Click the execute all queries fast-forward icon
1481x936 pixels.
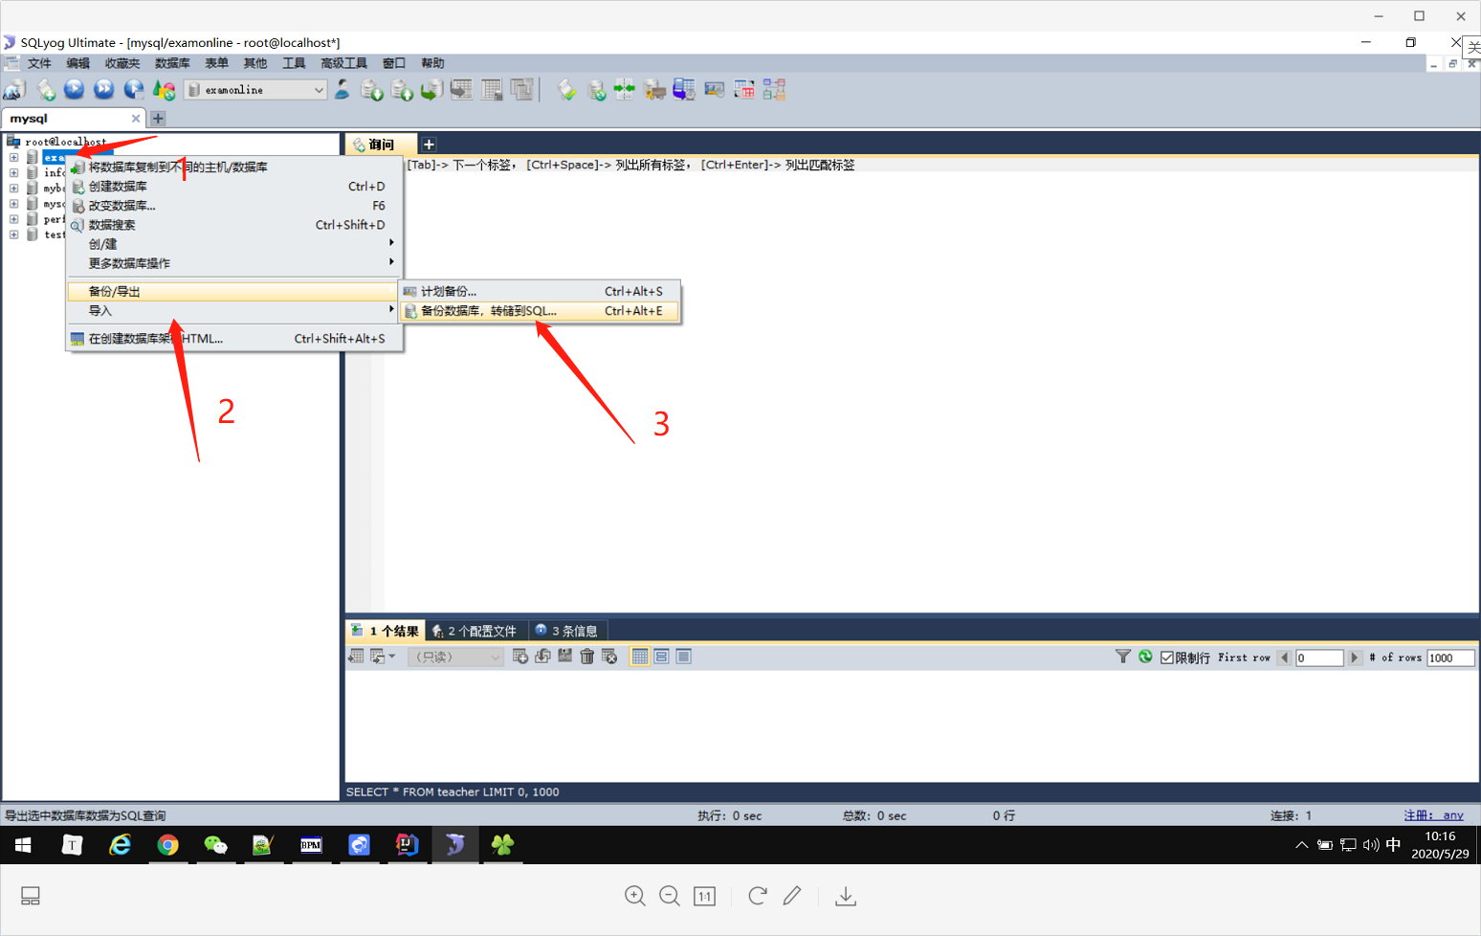104,90
